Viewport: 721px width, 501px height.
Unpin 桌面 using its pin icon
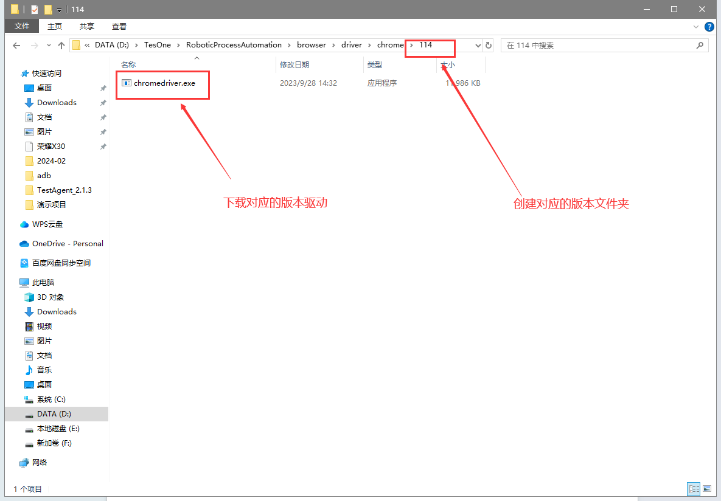(x=103, y=88)
